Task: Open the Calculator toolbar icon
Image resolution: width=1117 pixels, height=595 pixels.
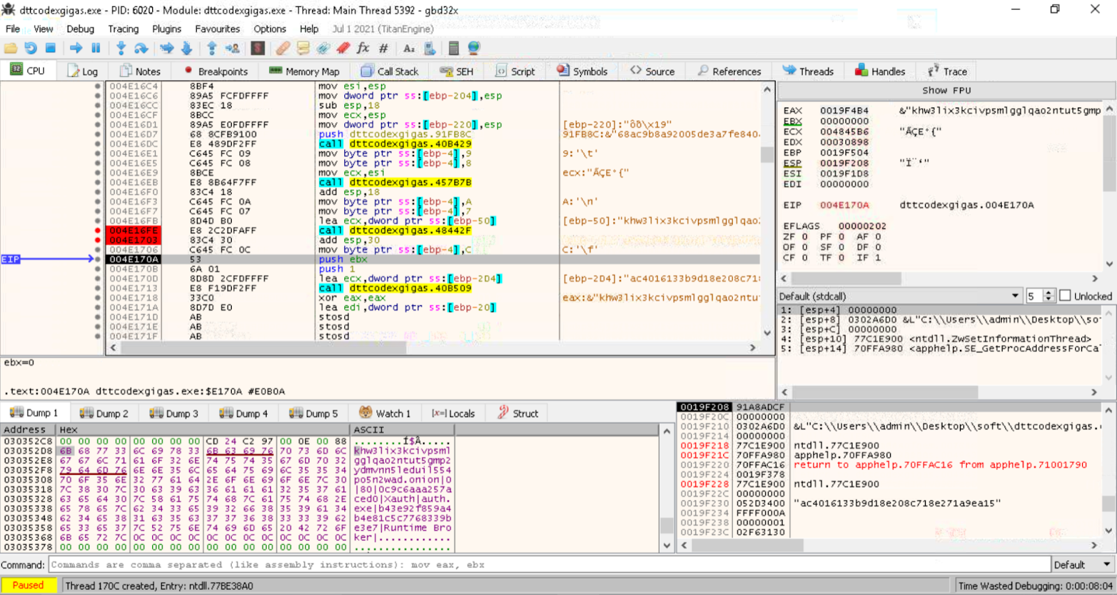Action: tap(453, 48)
